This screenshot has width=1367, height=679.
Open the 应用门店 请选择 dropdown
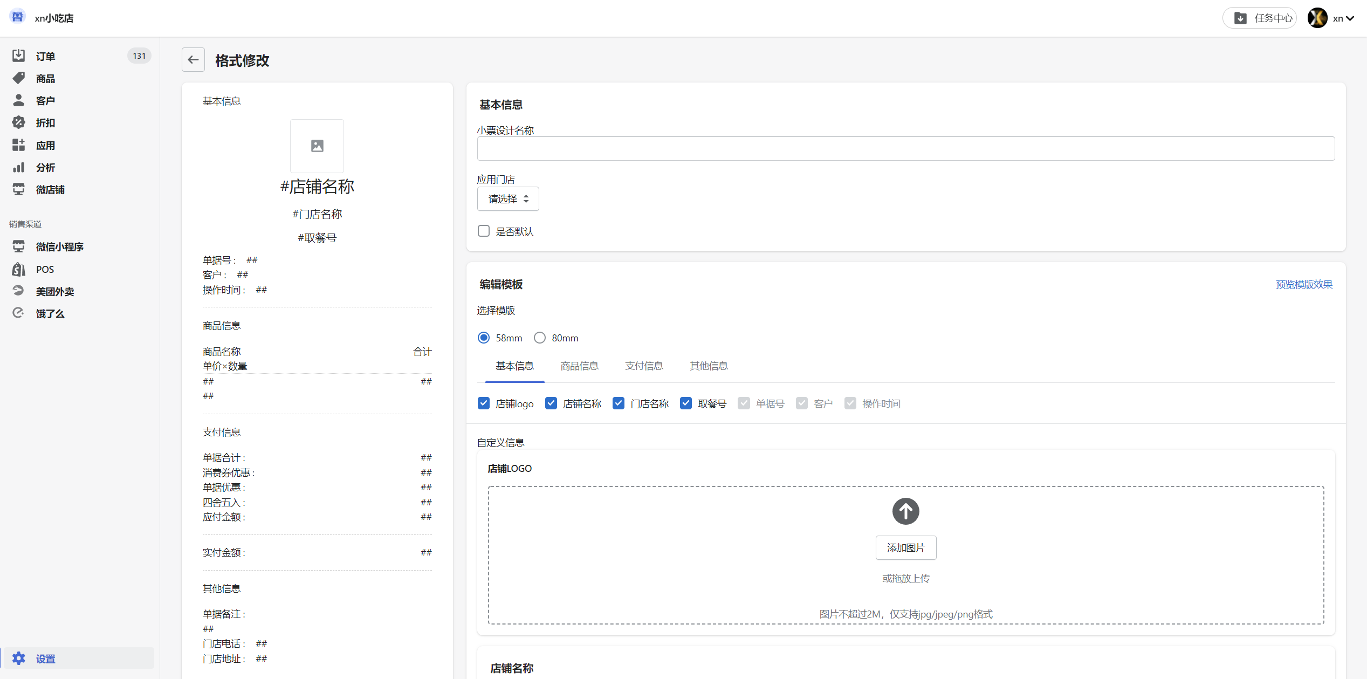507,199
